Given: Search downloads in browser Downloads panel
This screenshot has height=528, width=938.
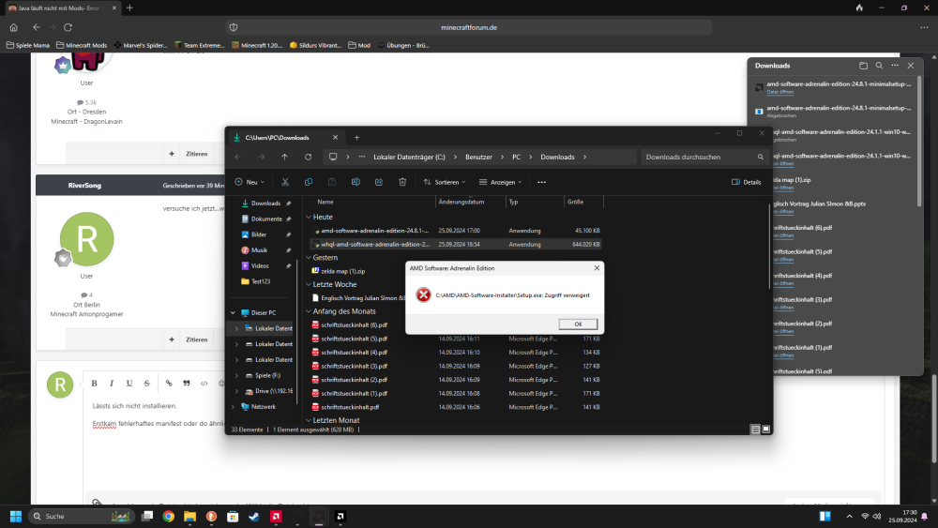Looking at the screenshot, I should pos(879,66).
